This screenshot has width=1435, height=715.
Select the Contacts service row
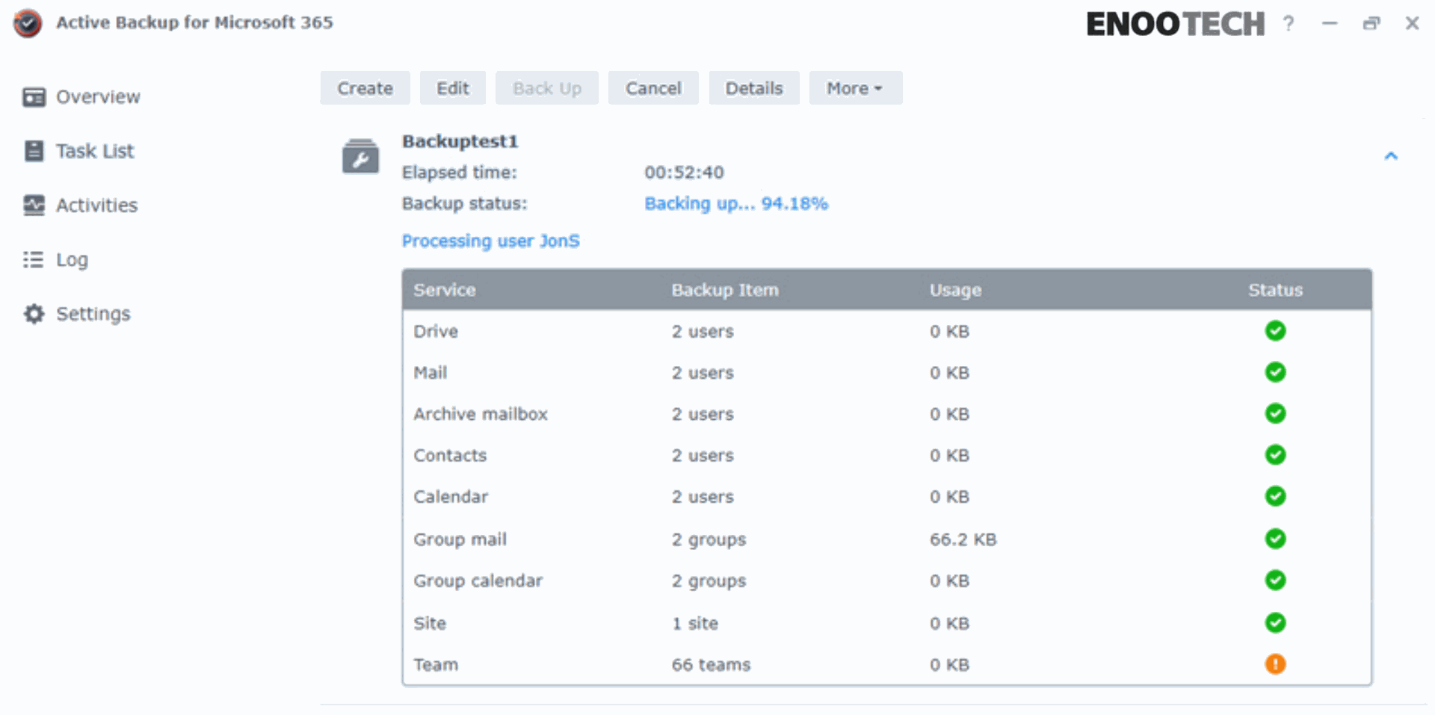pyautogui.click(x=887, y=455)
